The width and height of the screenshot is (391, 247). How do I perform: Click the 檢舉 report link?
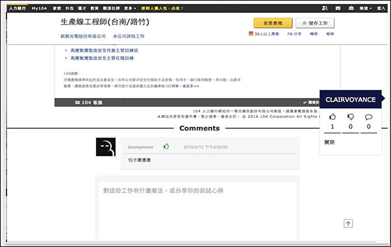(x=330, y=34)
